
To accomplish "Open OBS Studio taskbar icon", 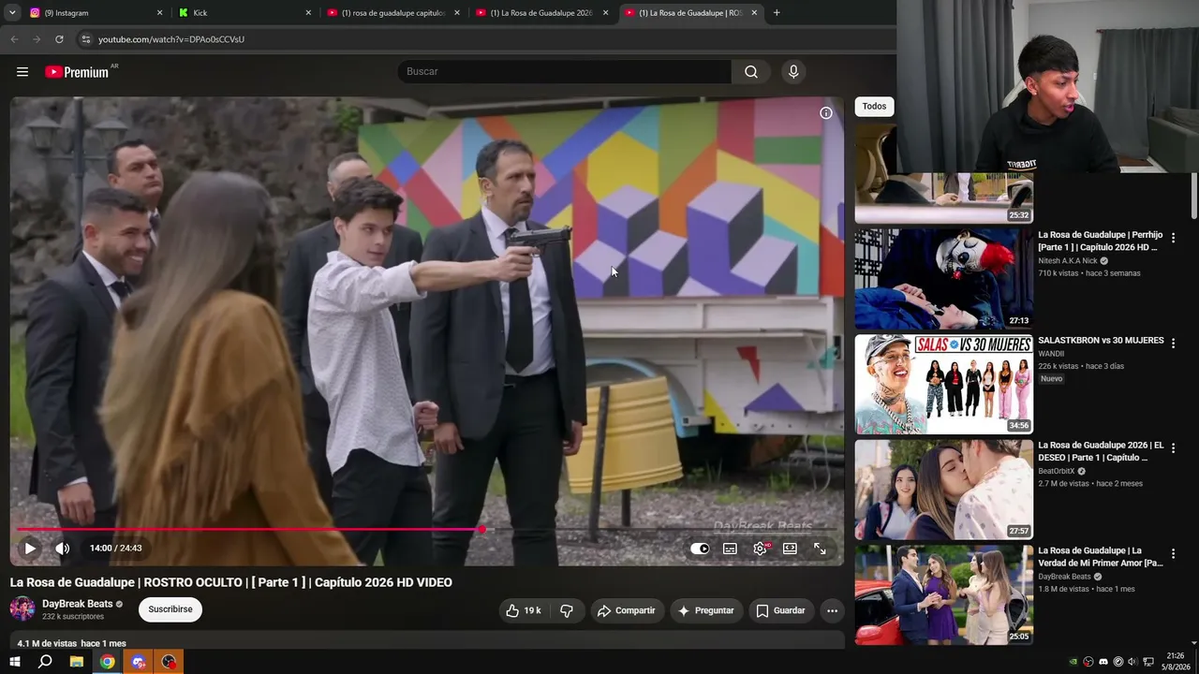I will point(169,662).
